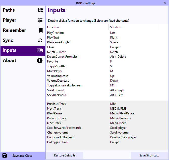The height and width of the screenshot is (160, 169).
Task: Click the About info icon
Action: [x=40, y=60]
